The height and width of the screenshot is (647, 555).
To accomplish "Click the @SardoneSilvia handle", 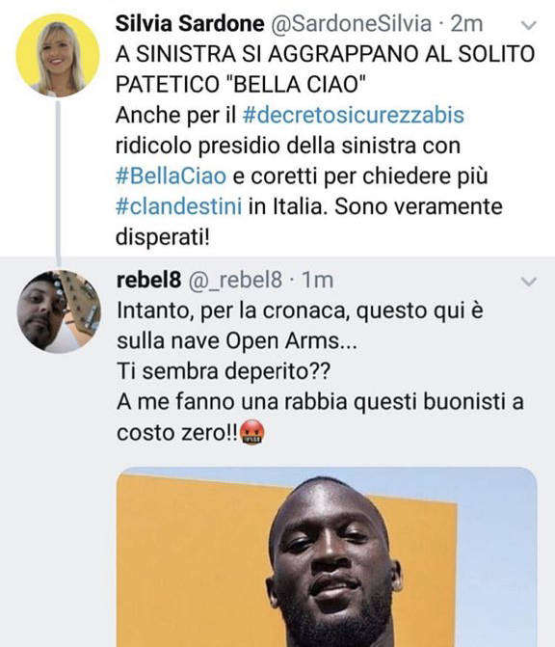I will [x=351, y=23].
